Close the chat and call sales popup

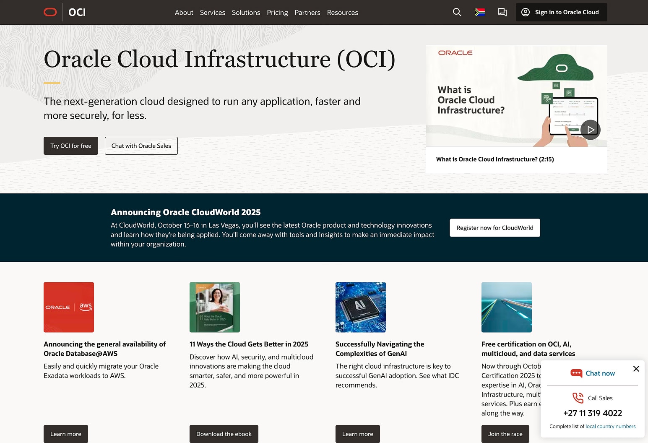636,369
